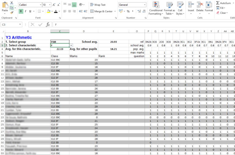This screenshot has height=155, width=235.
Task: Select Top Align icon
Action: (x=65, y=5)
